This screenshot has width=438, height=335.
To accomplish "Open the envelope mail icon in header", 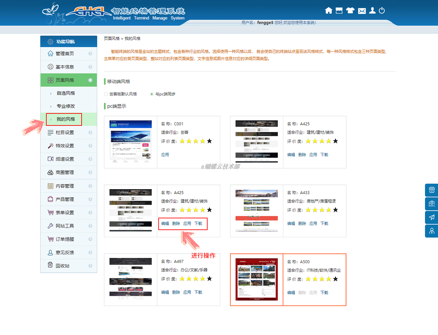I will coord(362,11).
